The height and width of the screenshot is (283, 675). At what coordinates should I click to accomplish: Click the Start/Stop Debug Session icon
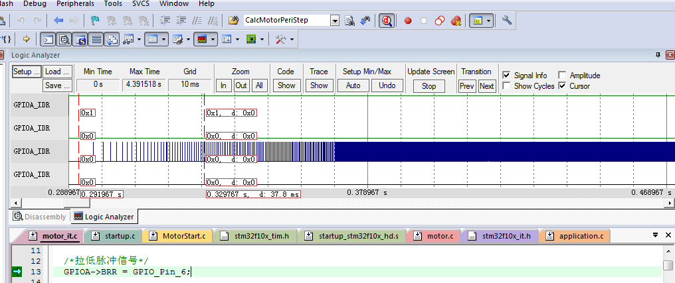coord(387,20)
